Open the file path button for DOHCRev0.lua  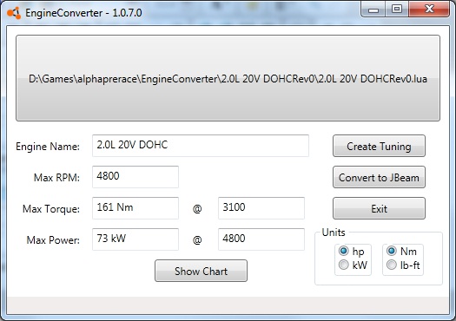228,78
